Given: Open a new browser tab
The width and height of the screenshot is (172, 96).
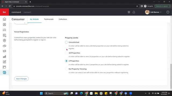Looking at the screenshot, I should pyautogui.click(x=30, y=2).
